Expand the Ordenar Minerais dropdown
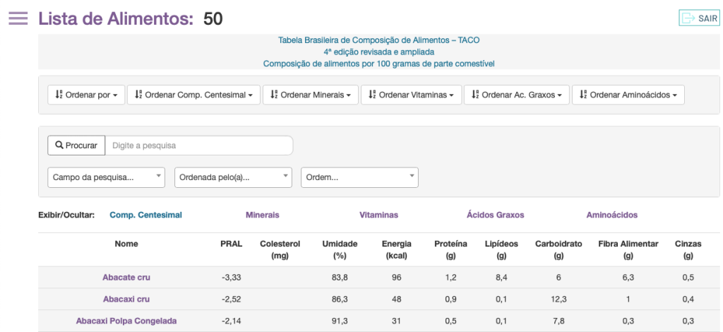 [x=311, y=95]
